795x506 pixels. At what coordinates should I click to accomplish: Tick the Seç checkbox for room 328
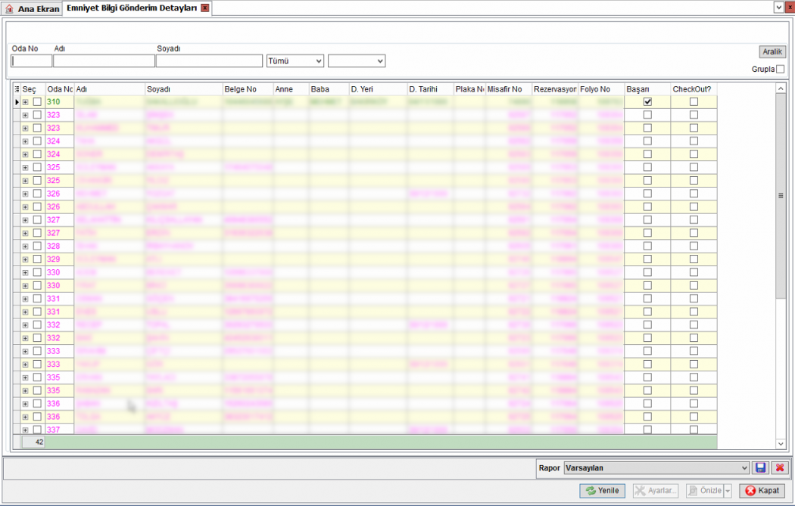click(37, 247)
